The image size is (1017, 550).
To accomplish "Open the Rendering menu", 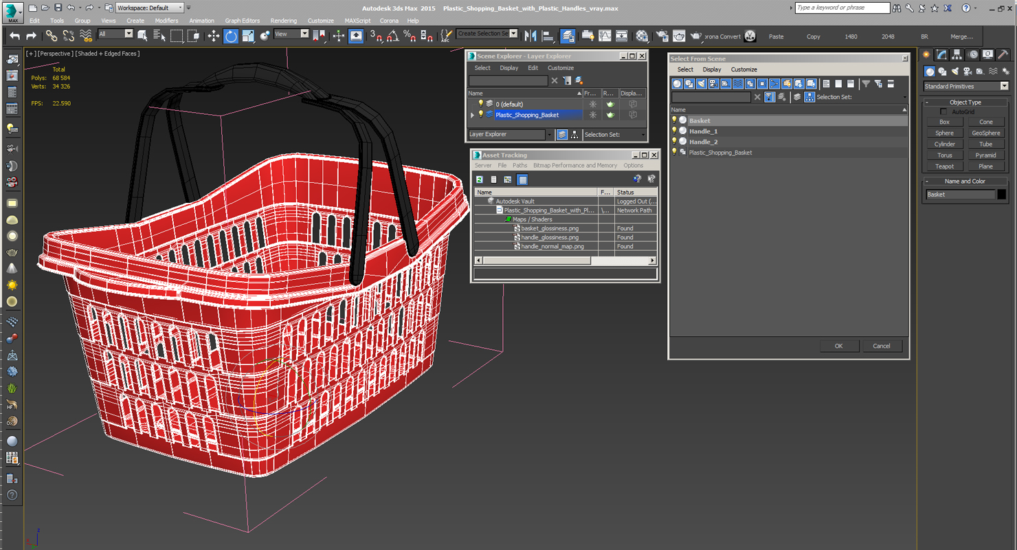I will 284,21.
